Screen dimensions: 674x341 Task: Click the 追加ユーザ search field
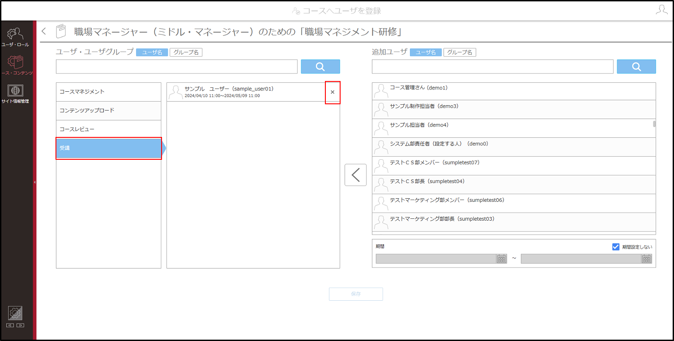tap(493, 67)
